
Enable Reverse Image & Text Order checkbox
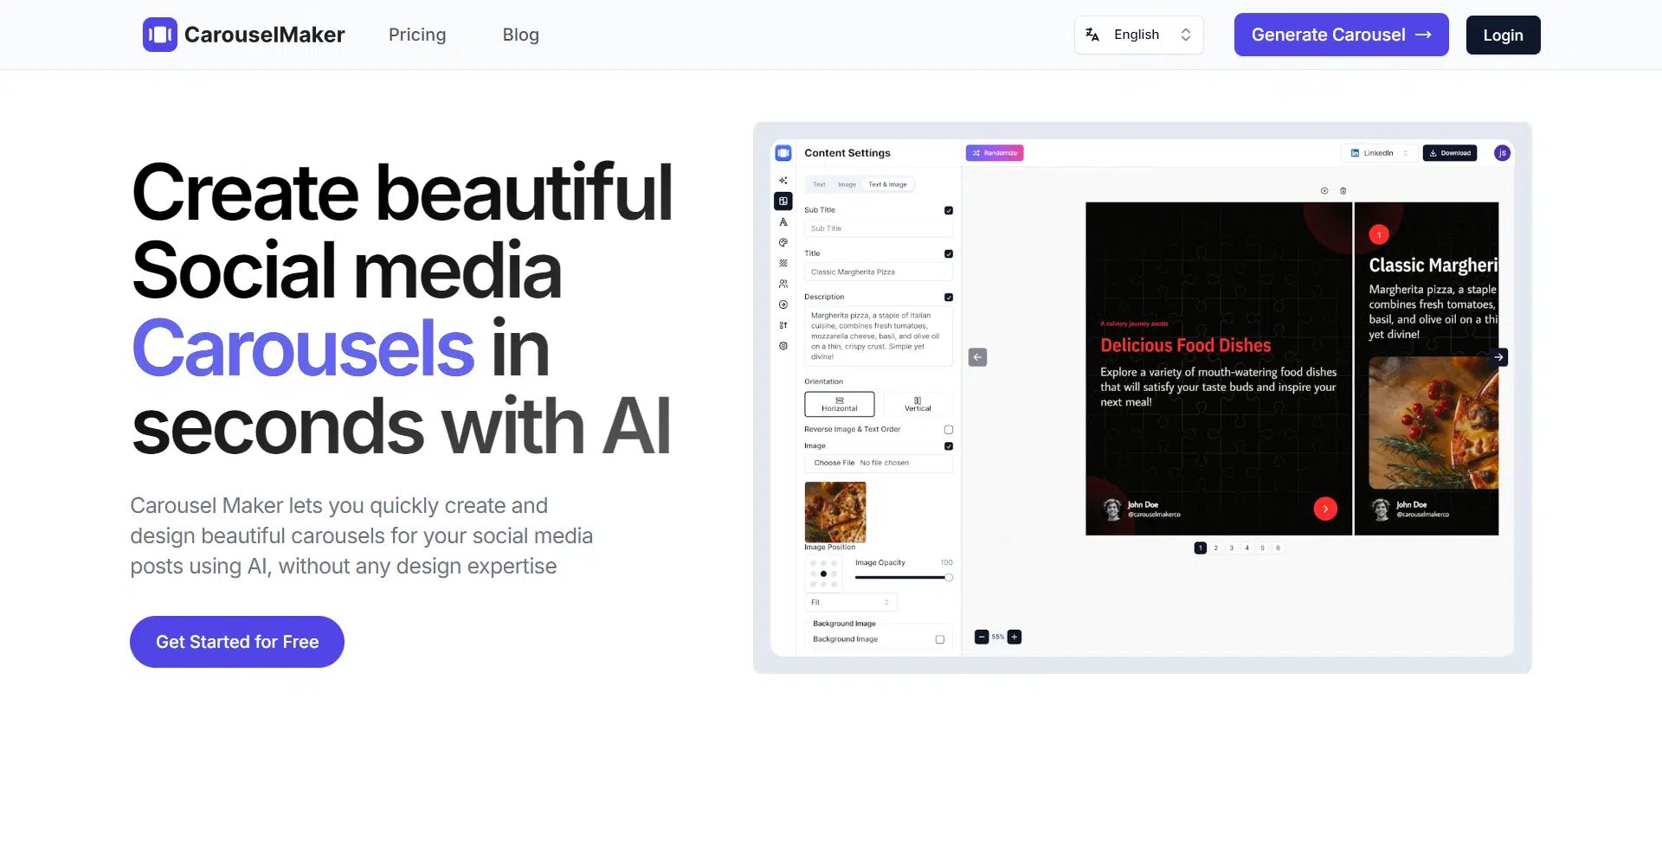pyautogui.click(x=949, y=430)
